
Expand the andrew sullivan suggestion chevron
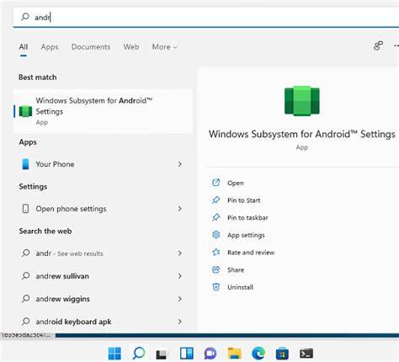tap(180, 276)
